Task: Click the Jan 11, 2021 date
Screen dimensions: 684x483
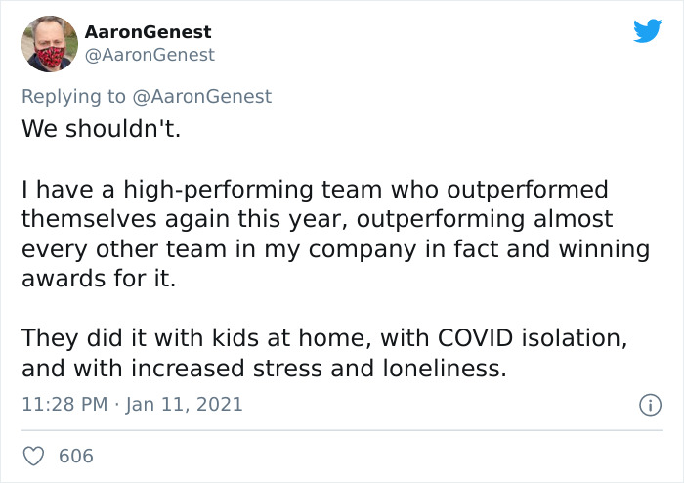Action: (x=184, y=404)
